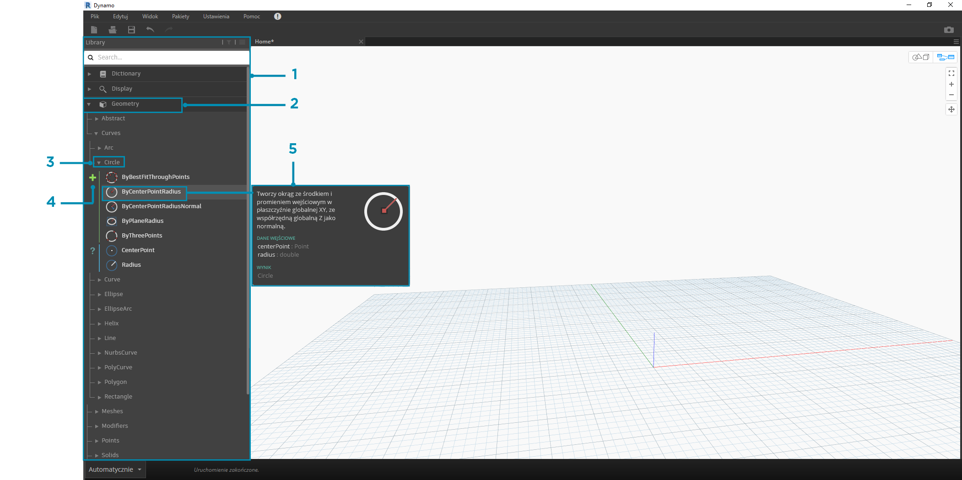This screenshot has width=962, height=480.
Task: Collapse the Curves subcategory
Action: 96,134
